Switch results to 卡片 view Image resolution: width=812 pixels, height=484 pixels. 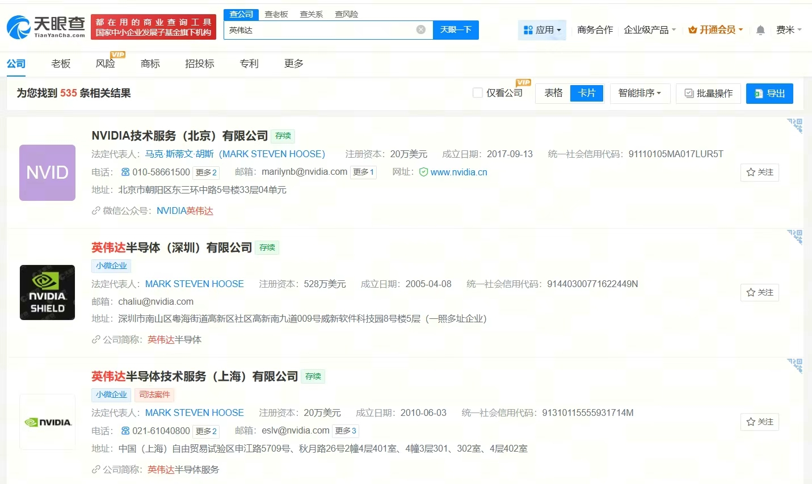click(587, 92)
